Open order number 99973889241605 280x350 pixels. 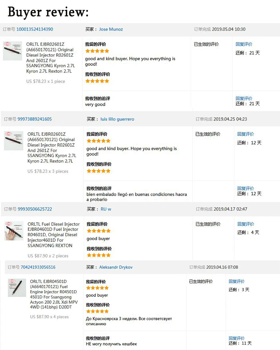pos(35,119)
